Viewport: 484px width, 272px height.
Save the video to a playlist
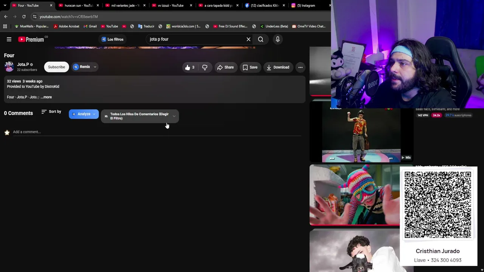(x=250, y=67)
